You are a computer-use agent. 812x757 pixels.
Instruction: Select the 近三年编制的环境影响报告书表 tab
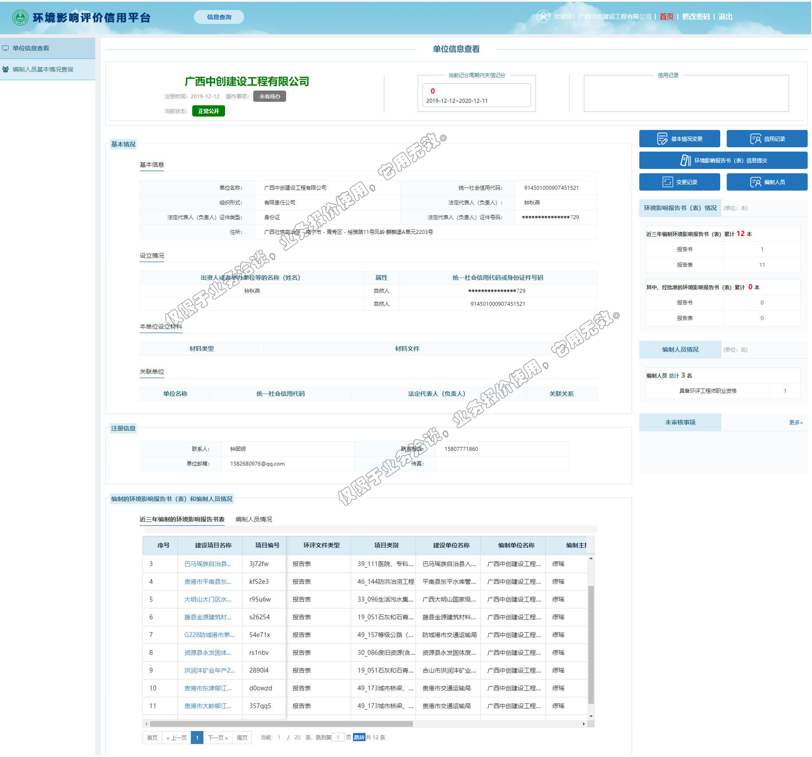pos(182,519)
